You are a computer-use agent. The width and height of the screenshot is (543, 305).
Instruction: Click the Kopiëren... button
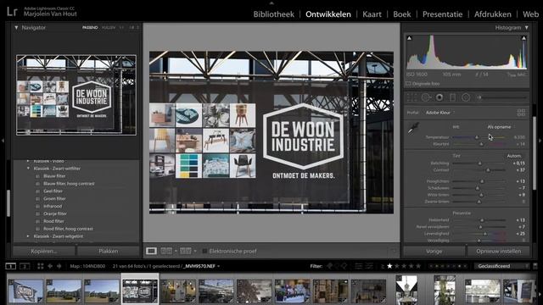(44, 251)
